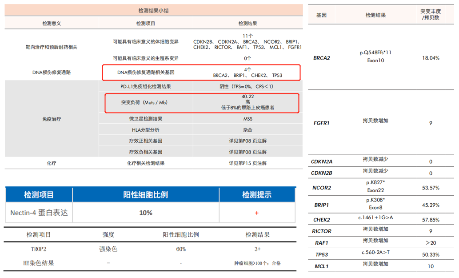The image size is (459, 278).
Task: Click the red plus sign under 检测提示
Action: coord(256,213)
